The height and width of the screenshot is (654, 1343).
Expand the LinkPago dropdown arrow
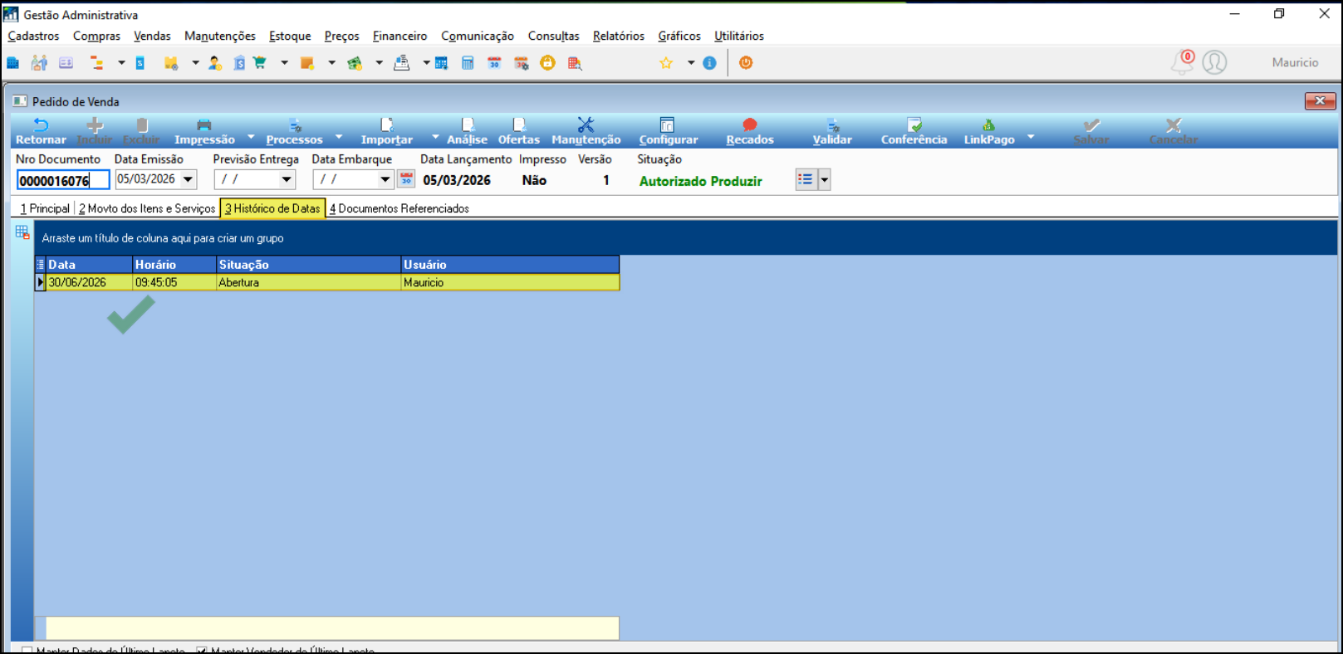click(1031, 137)
